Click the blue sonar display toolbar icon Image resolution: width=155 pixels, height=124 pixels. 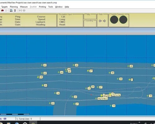pyautogui.click(x=11, y=11)
